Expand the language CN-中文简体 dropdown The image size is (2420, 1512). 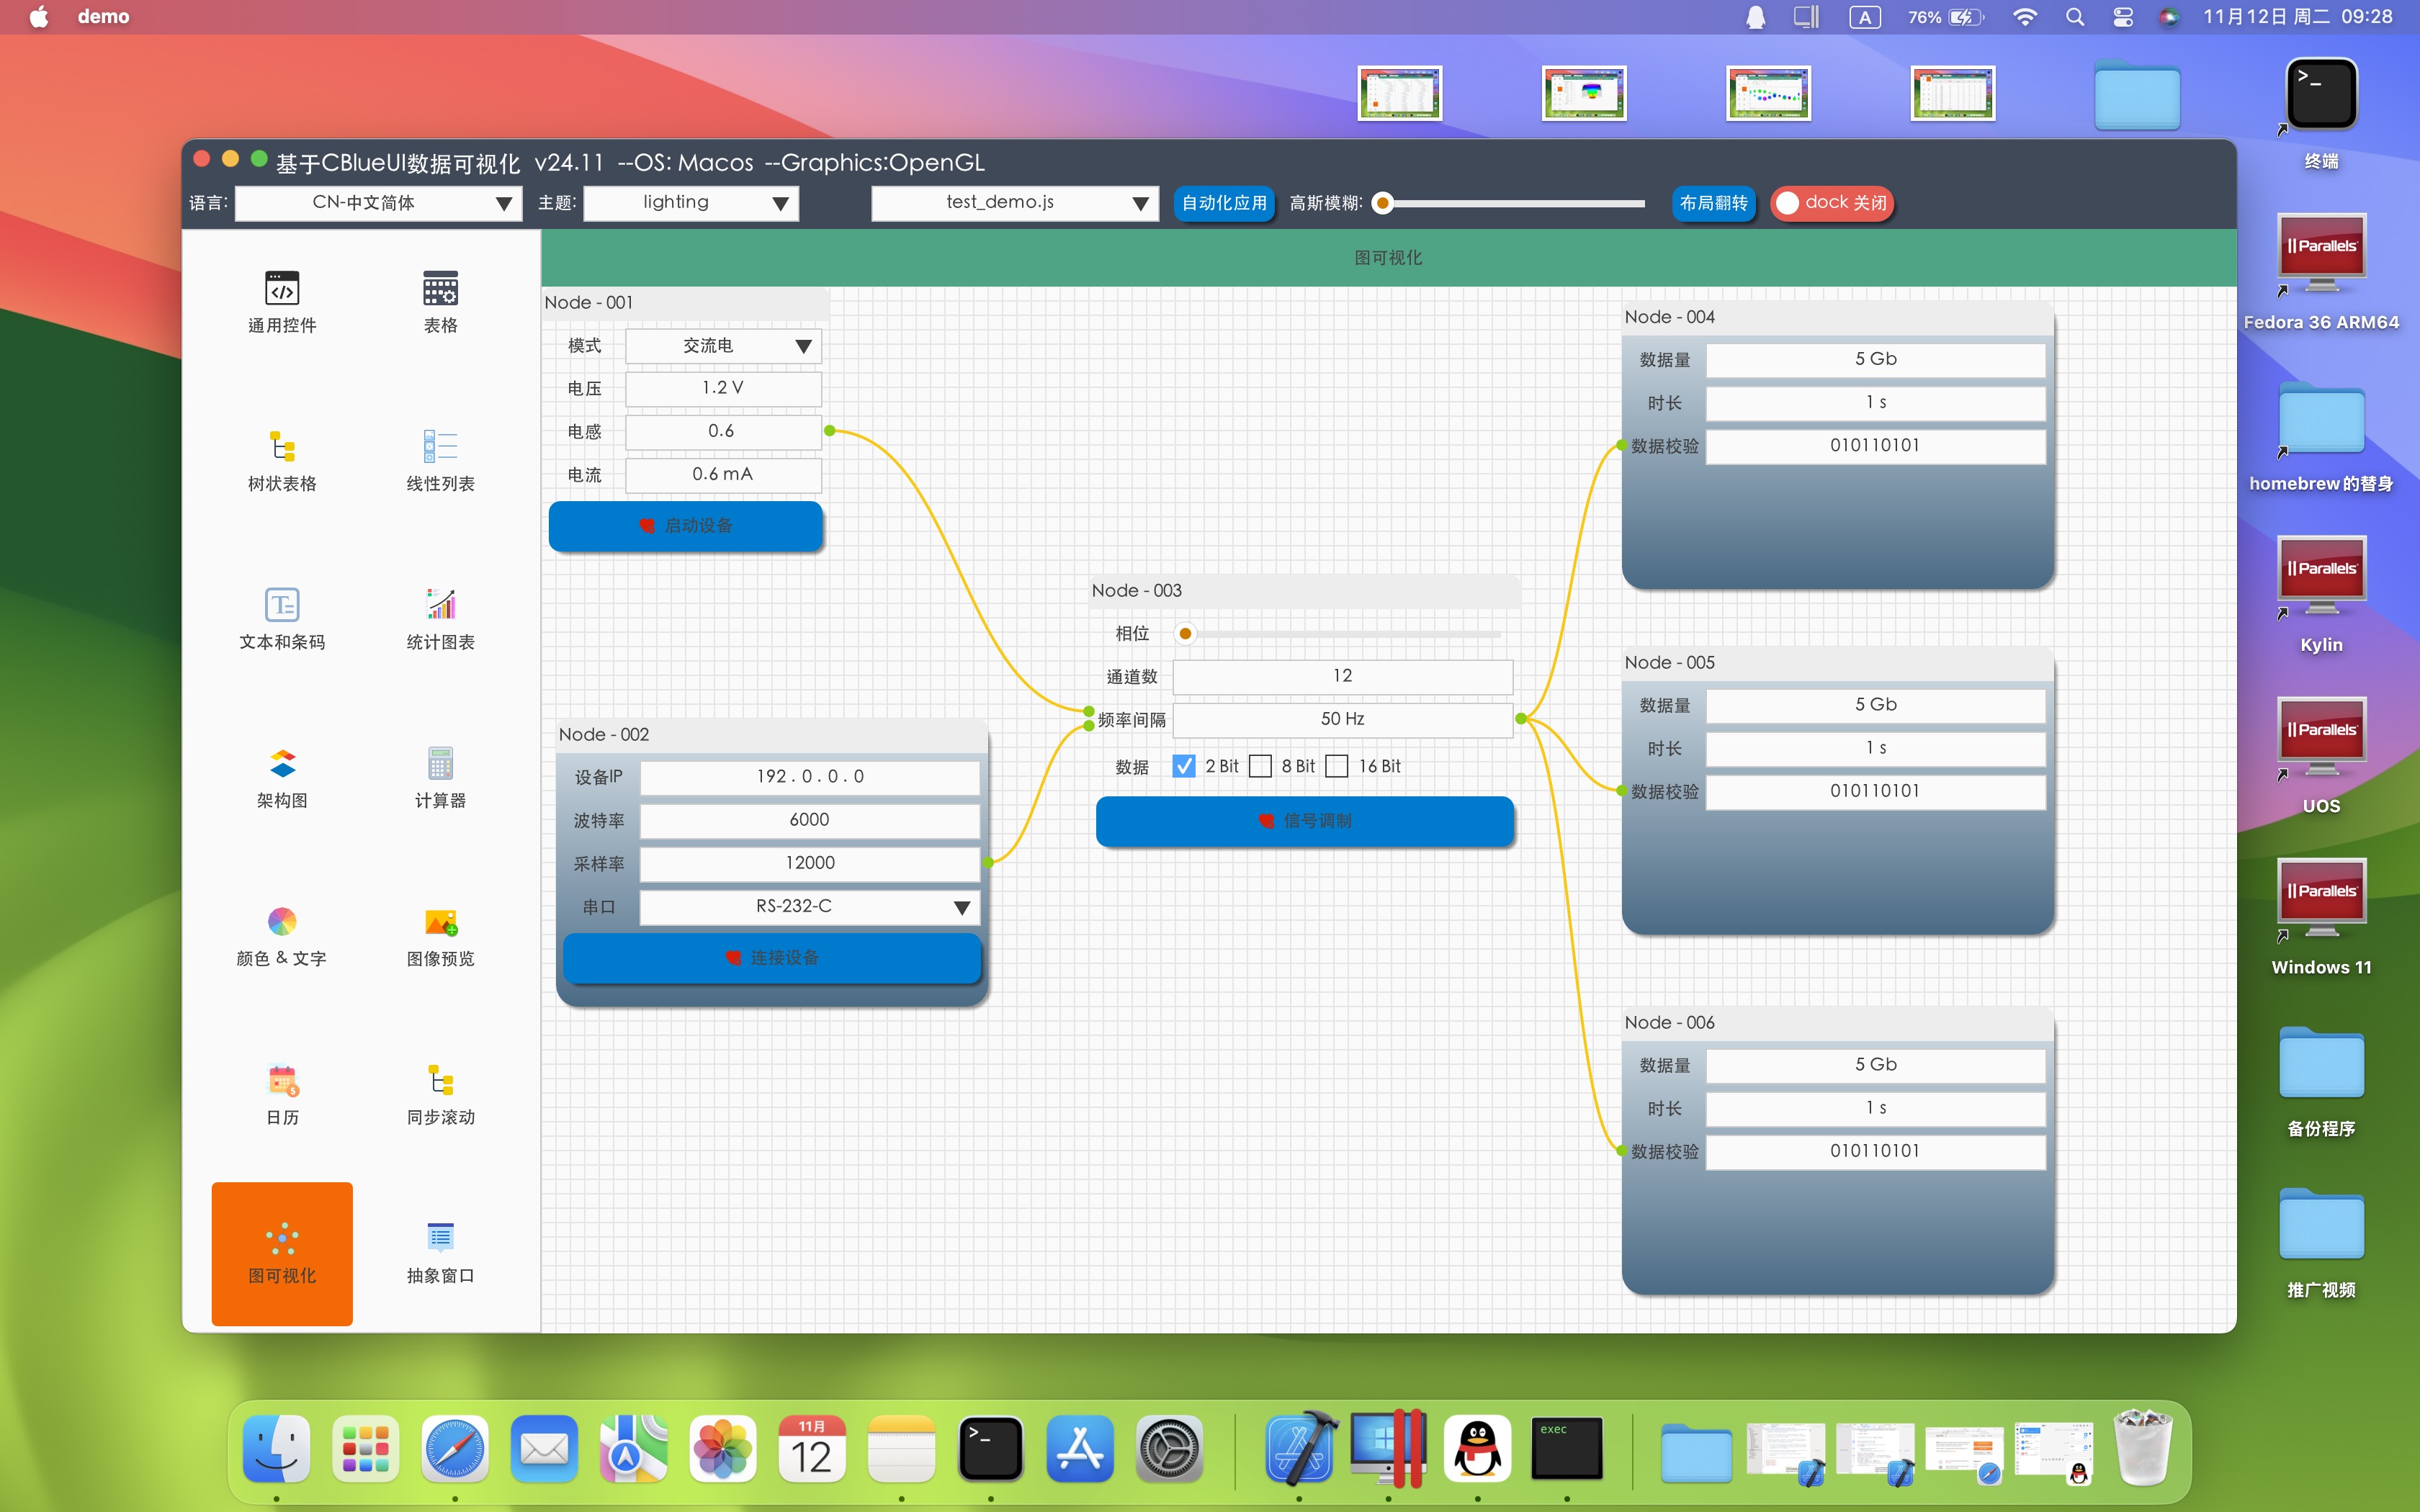[378, 203]
